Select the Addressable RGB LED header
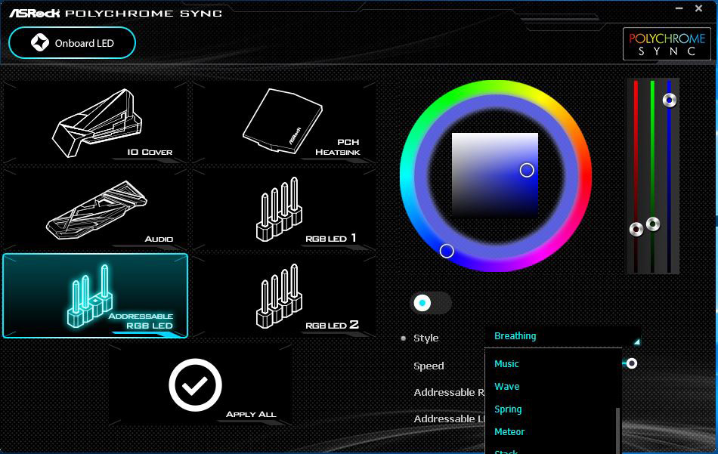The image size is (718, 454). click(x=95, y=295)
